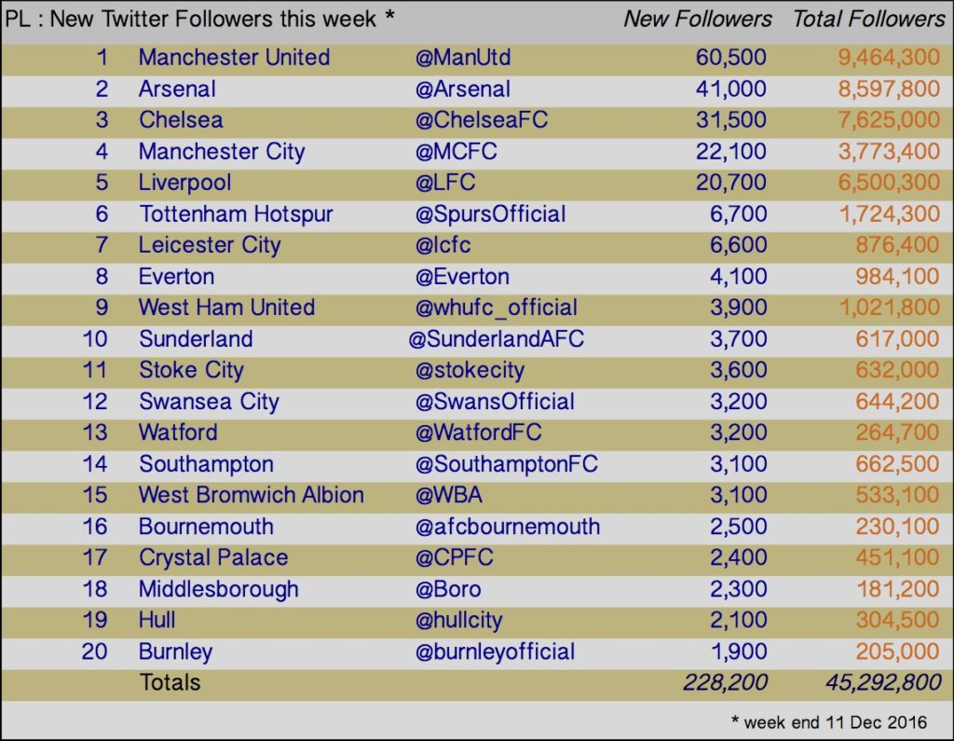Click the @afcbournemouth handle

point(508,527)
